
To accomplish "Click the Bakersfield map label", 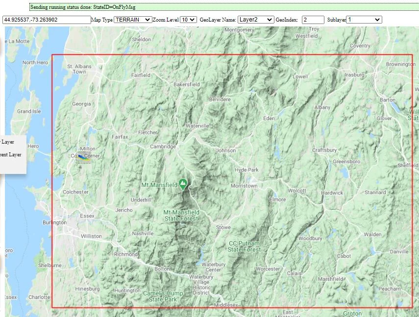I will tap(187, 84).
